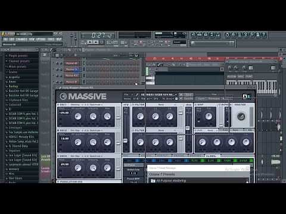Viewport: 286px width, 214px height.
Task: Open the Channel presets browser folder
Action: click(19, 61)
